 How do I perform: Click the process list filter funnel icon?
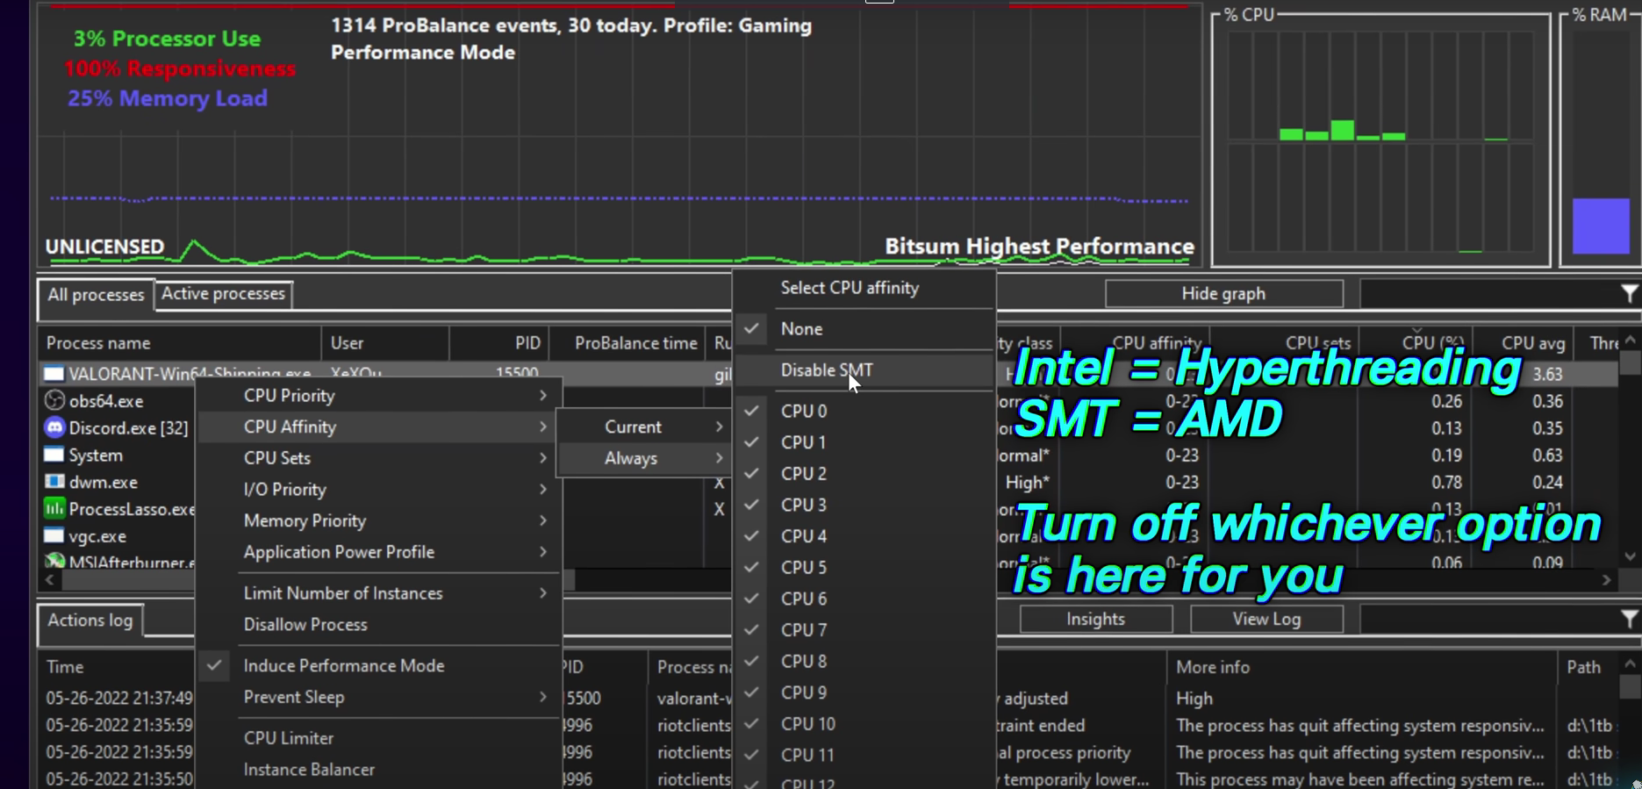point(1629,294)
